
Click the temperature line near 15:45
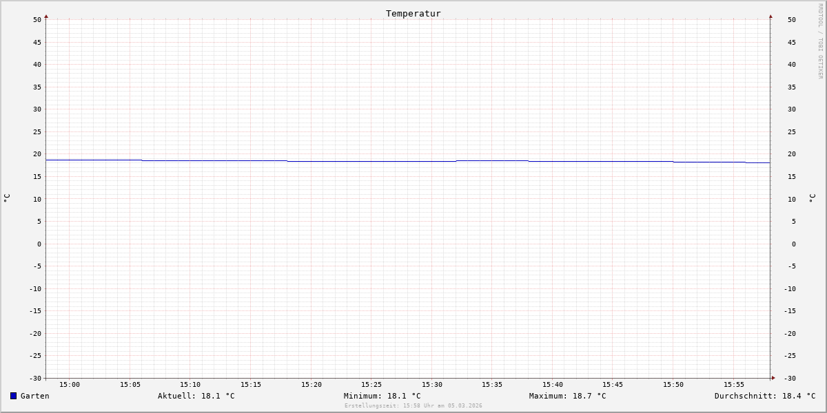click(613, 161)
